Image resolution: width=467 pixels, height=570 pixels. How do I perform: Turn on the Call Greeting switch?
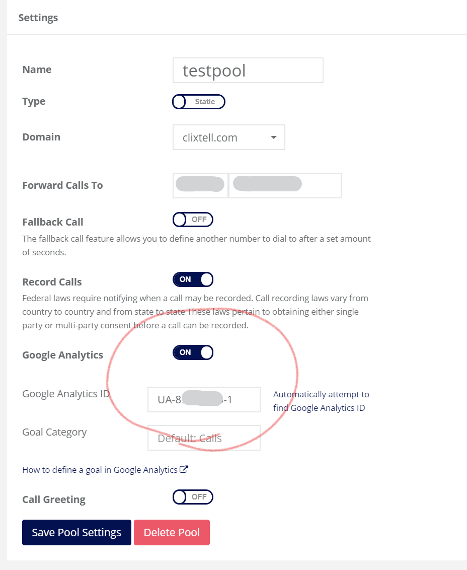(x=193, y=497)
